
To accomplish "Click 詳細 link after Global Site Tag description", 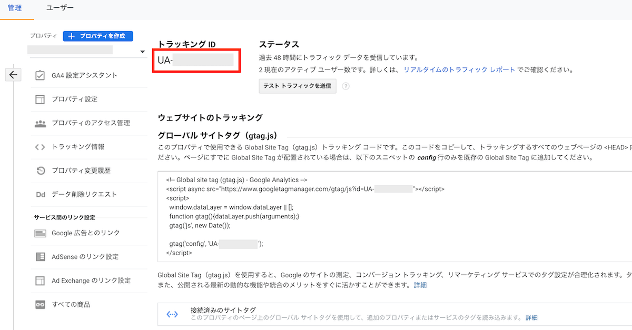I will [420, 285].
